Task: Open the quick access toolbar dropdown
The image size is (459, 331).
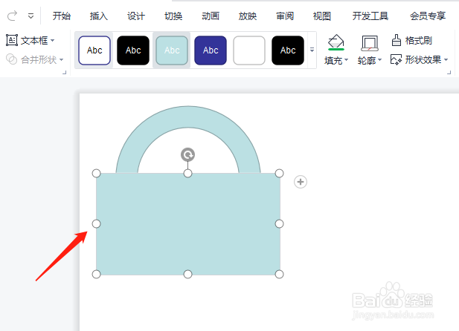Action: point(31,16)
